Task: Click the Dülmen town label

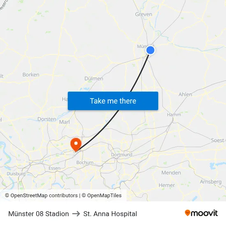Action: [x=94, y=78]
